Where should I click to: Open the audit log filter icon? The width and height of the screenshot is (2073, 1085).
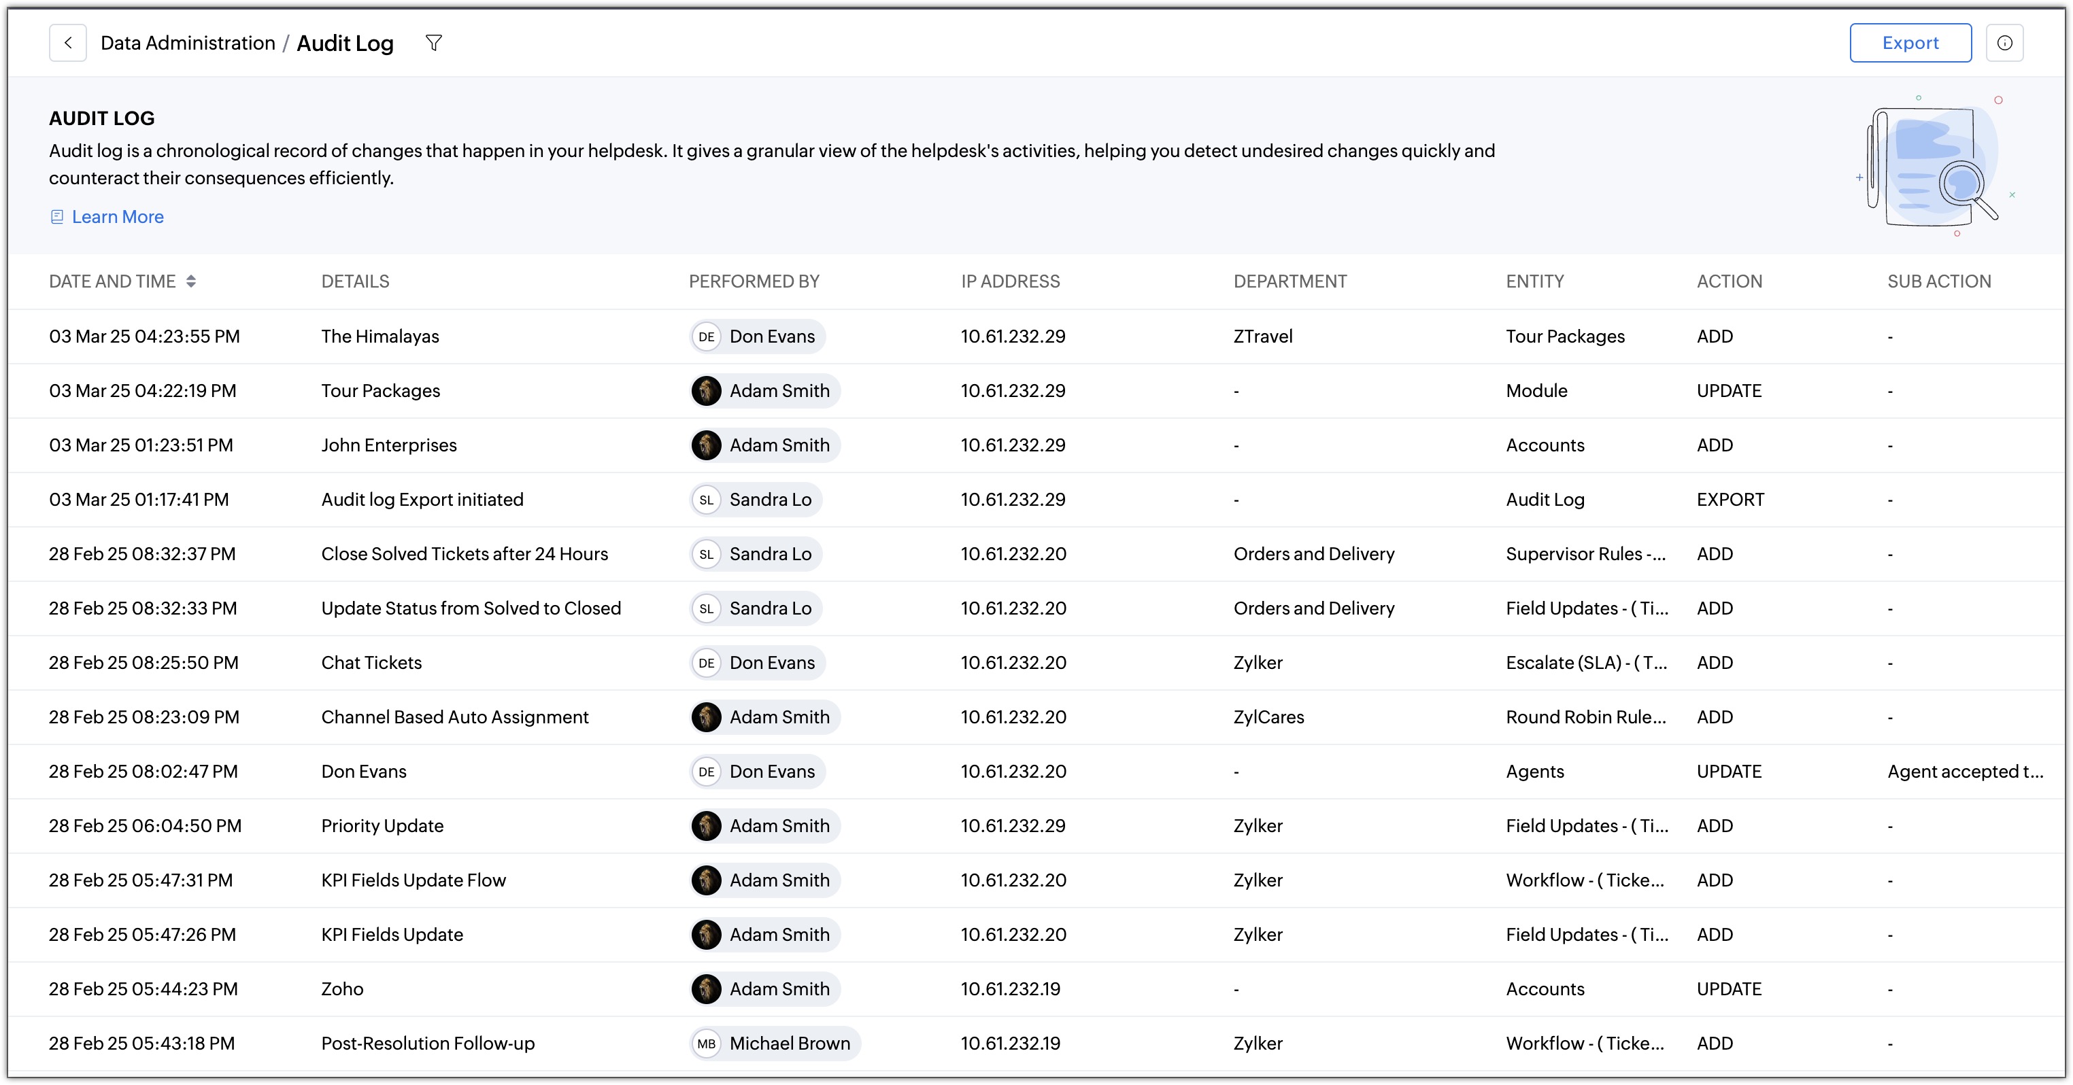[434, 43]
